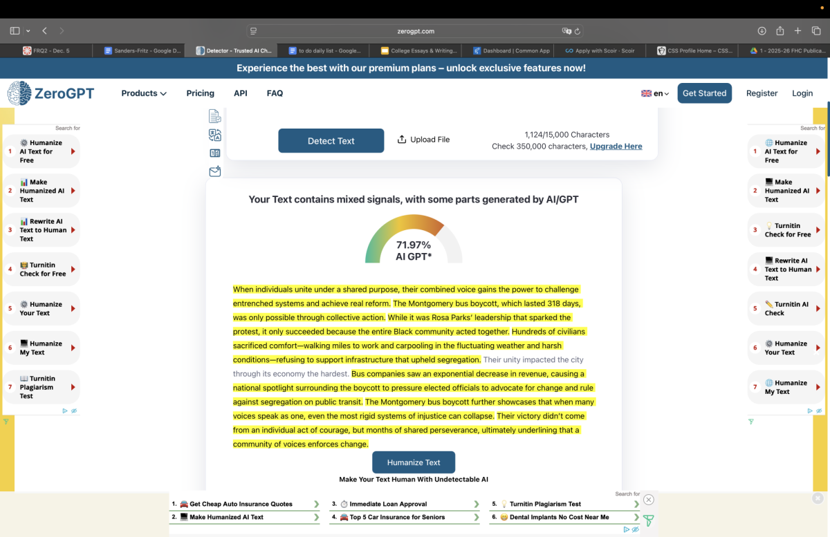Click the Get Started button
This screenshot has width=830, height=537.
pos(704,93)
